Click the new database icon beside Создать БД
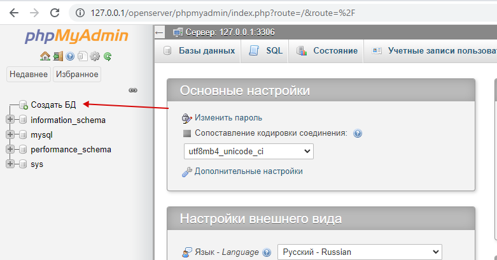This screenshot has height=260, width=497. [24, 105]
